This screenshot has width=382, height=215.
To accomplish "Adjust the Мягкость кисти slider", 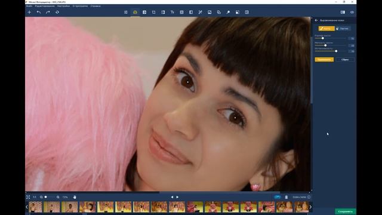I will 330,45.
